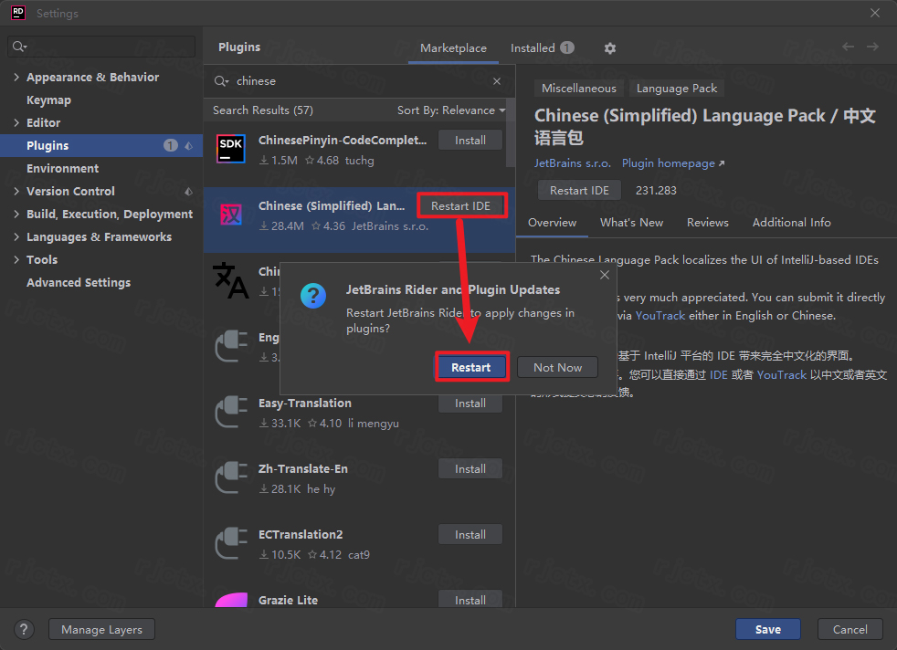The height and width of the screenshot is (650, 897).
Task: Expand Languages & Frameworks node
Action: 16,237
